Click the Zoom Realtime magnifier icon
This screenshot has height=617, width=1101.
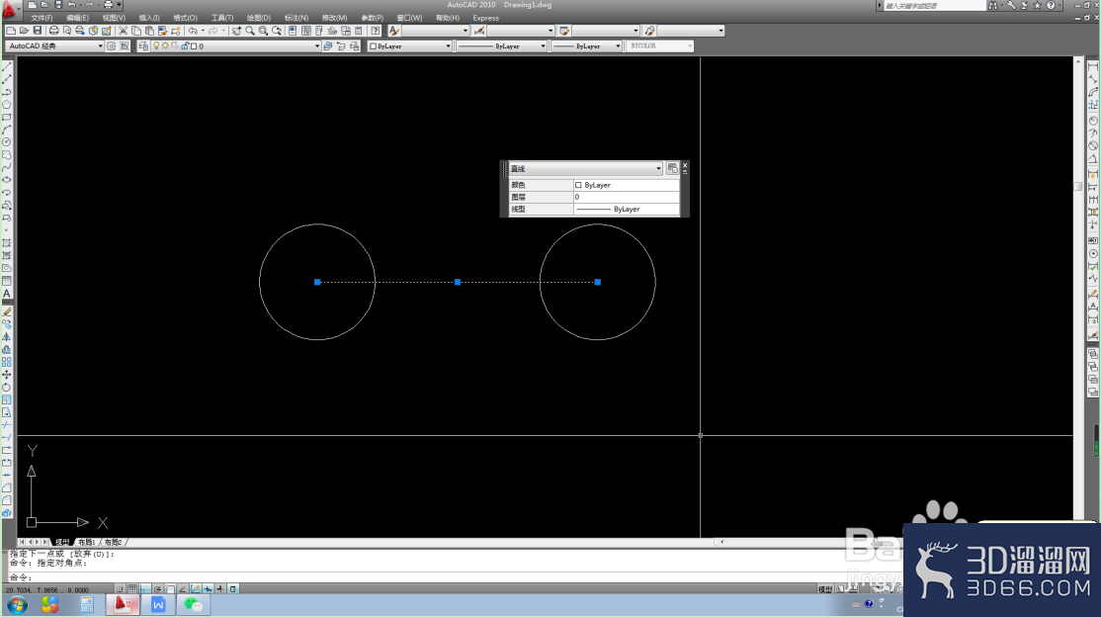[x=250, y=31]
